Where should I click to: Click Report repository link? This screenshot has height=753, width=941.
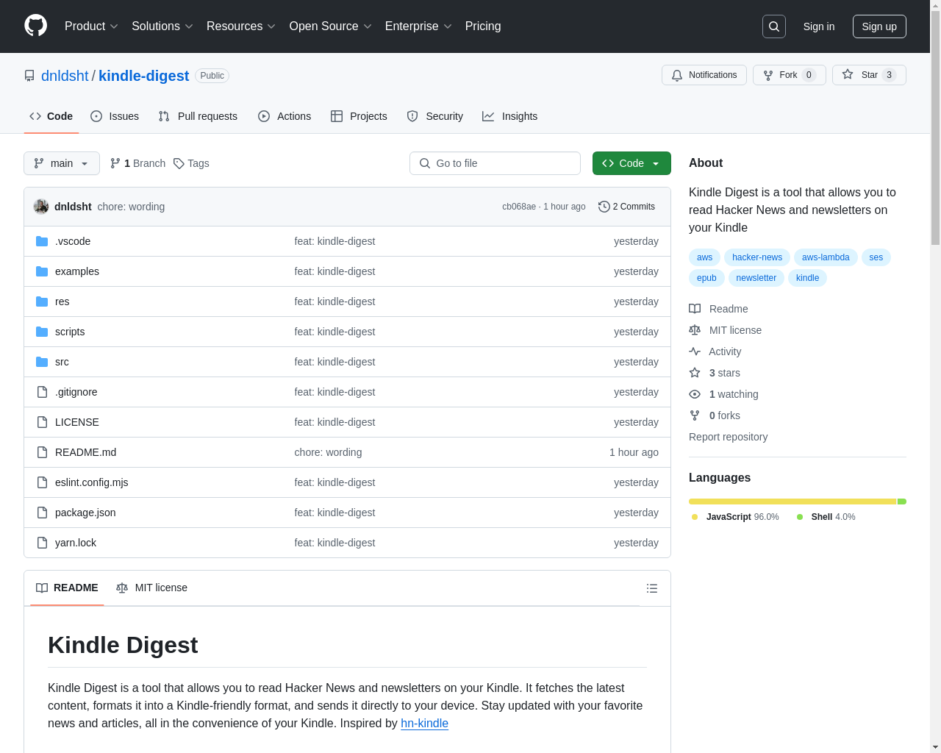728,437
